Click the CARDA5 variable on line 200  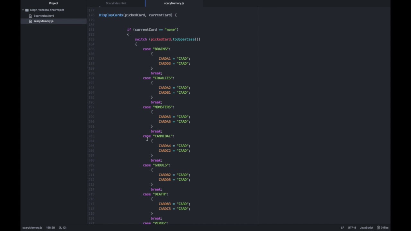coord(165,122)
